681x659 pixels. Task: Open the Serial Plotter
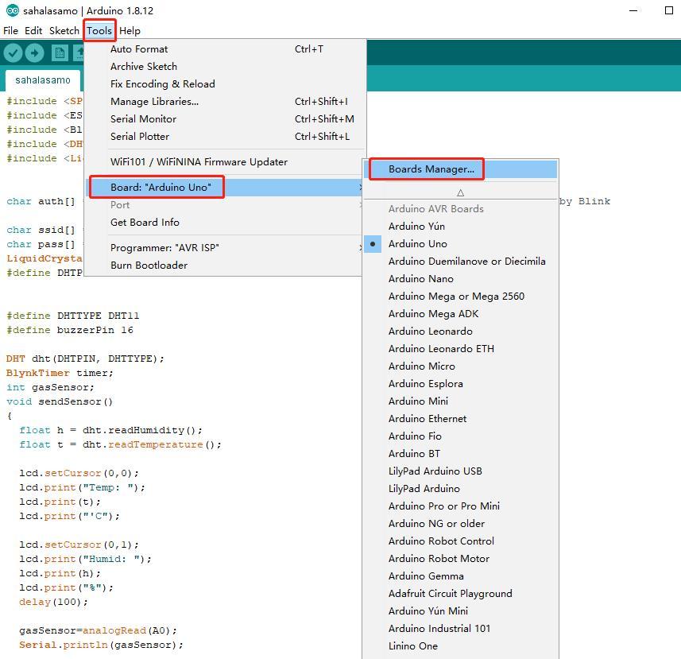[x=225, y=137]
